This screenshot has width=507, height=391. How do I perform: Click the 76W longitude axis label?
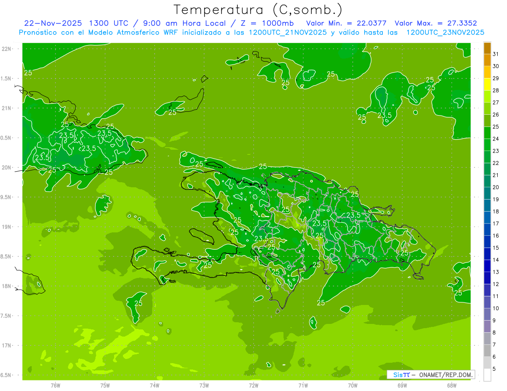pyautogui.click(x=55, y=385)
